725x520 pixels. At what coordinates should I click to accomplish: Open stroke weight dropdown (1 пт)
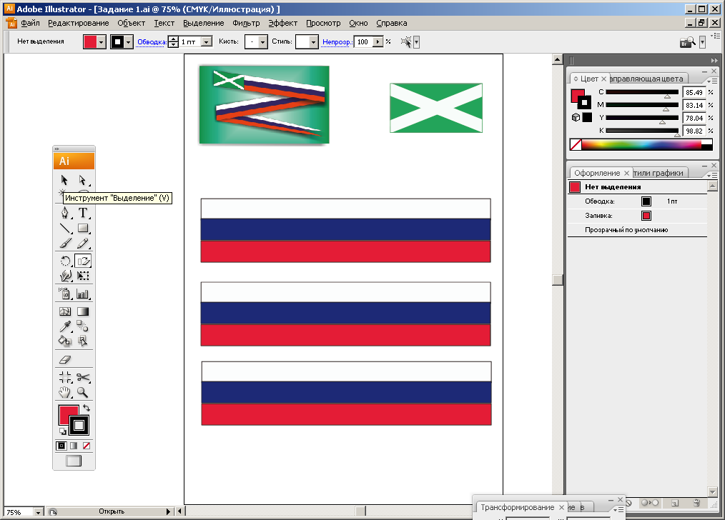pyautogui.click(x=207, y=42)
